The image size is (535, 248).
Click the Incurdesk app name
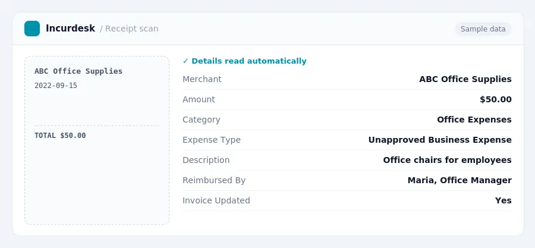pos(70,29)
